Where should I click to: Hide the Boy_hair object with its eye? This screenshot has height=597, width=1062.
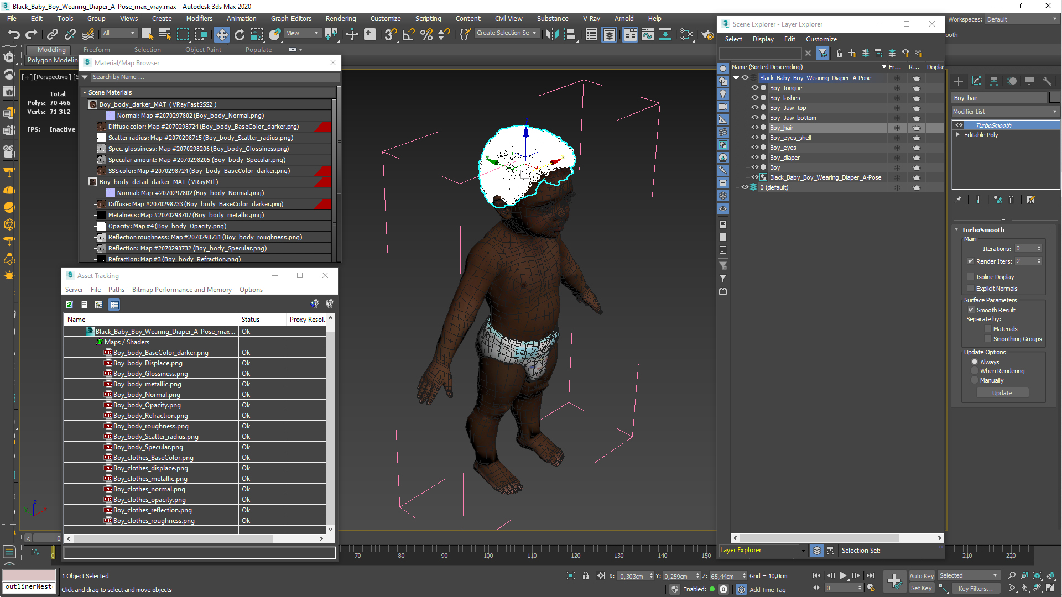tap(754, 128)
